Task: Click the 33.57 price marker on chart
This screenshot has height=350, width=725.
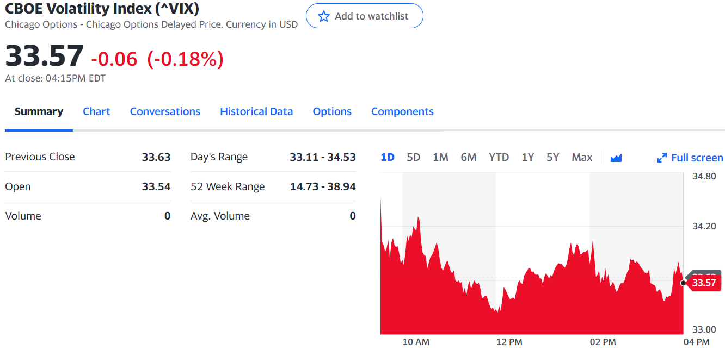Action: pyautogui.click(x=704, y=283)
